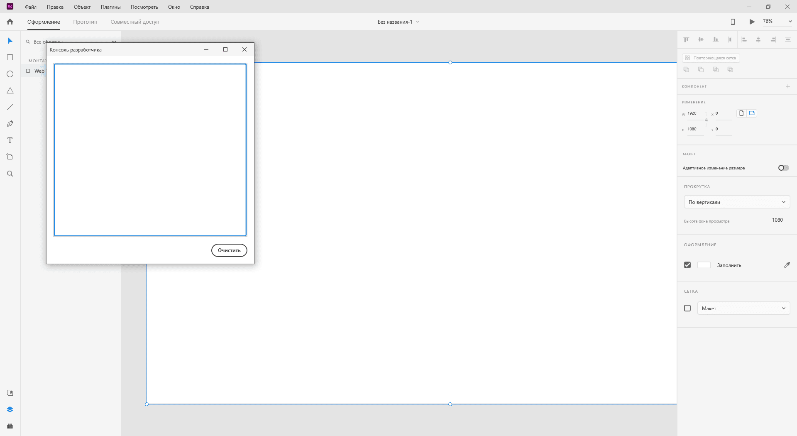The height and width of the screenshot is (436, 797).
Task: Expand the zoom level dropdown
Action: pos(790,22)
